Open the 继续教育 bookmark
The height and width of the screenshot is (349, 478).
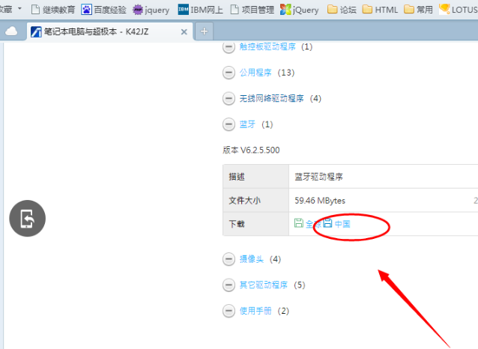point(53,10)
